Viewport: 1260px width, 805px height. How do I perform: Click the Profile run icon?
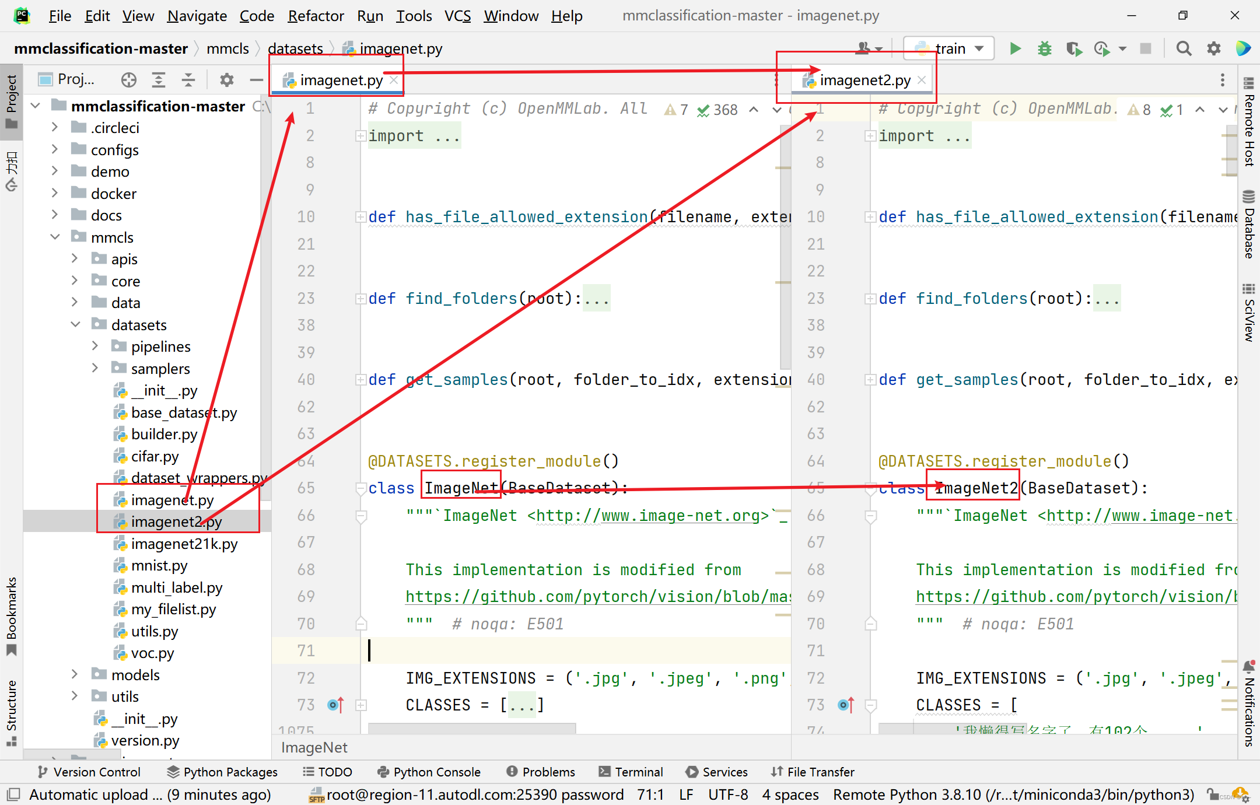pyautogui.click(x=1102, y=48)
